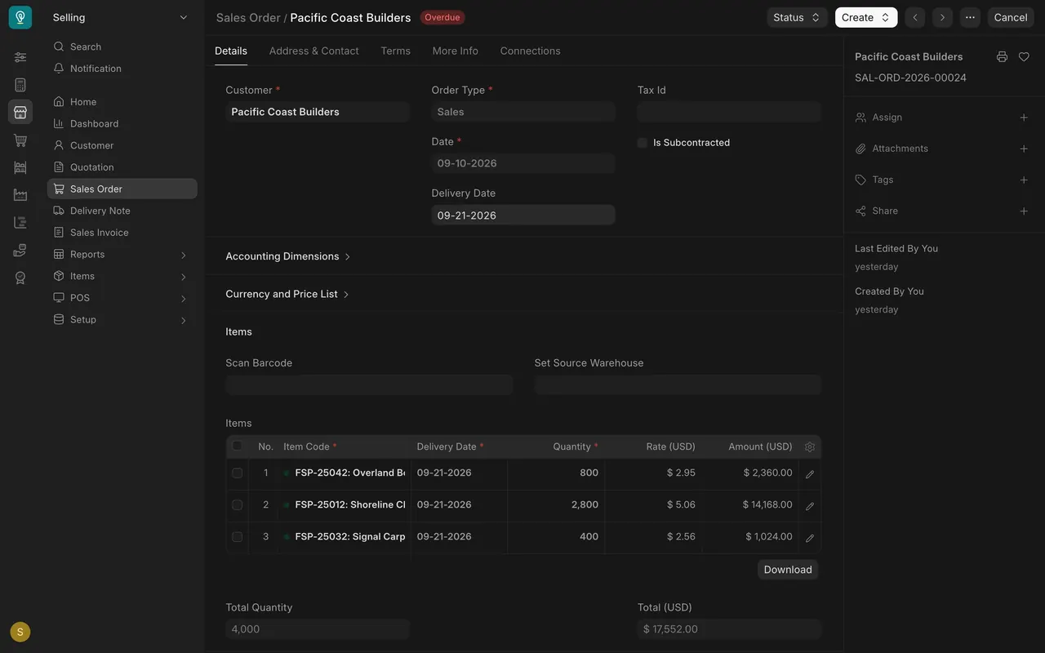Click the user avatar S
This screenshot has height=653, width=1045.
[x=20, y=632]
